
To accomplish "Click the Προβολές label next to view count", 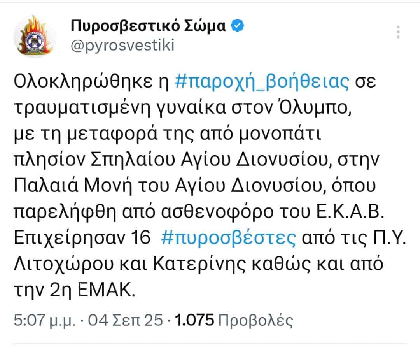I will (x=257, y=319).
